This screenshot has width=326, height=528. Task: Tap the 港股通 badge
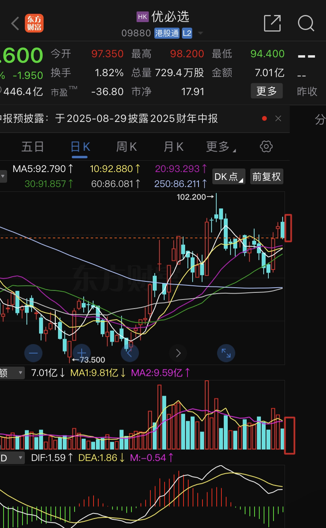pyautogui.click(x=167, y=33)
